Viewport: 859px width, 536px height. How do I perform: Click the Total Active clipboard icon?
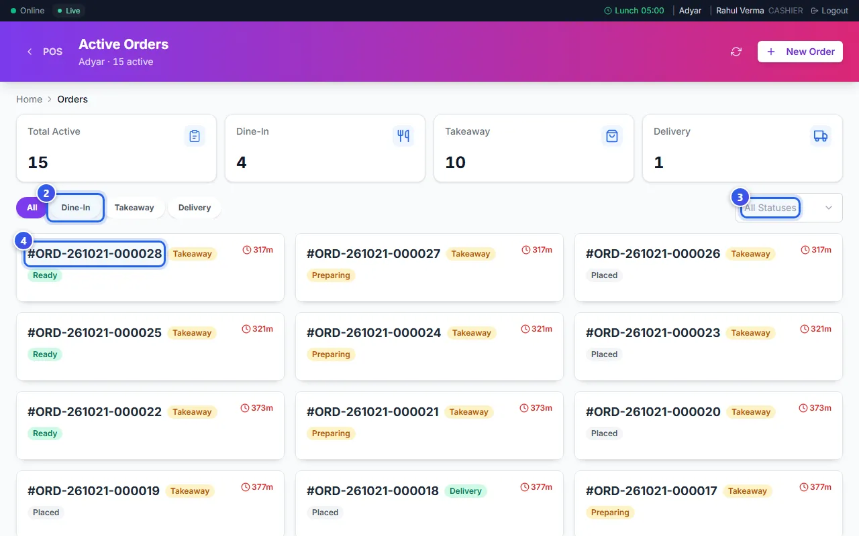(x=195, y=136)
